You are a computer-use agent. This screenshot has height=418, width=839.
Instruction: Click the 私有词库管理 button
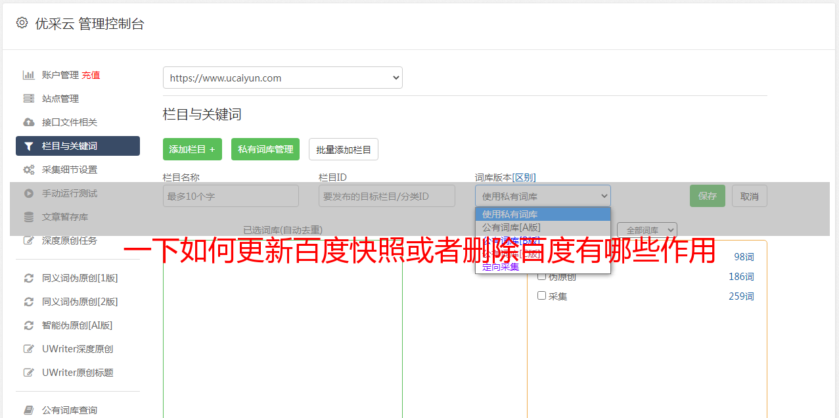pyautogui.click(x=265, y=149)
